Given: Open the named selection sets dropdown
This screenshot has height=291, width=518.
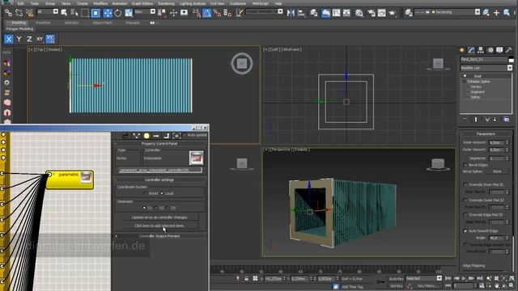Looking at the screenshot, I should click(x=281, y=12).
